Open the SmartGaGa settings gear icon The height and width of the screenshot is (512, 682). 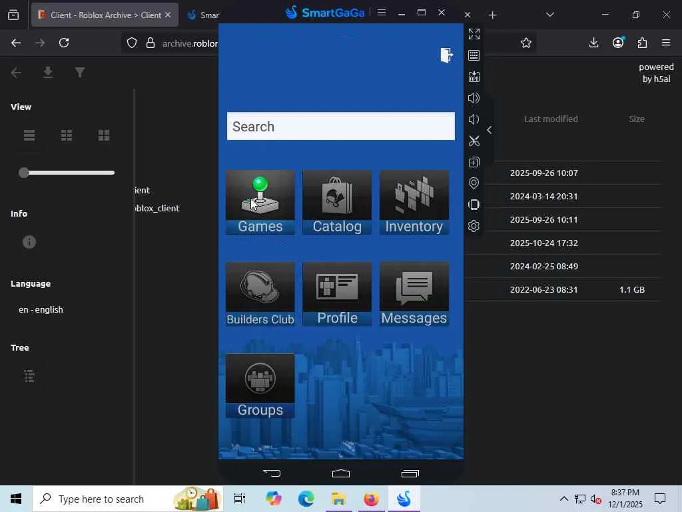coord(474,226)
